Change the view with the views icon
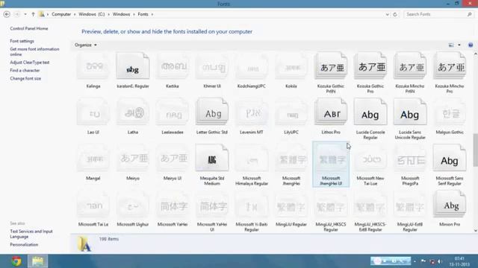This screenshot has height=268, width=478. (451, 45)
